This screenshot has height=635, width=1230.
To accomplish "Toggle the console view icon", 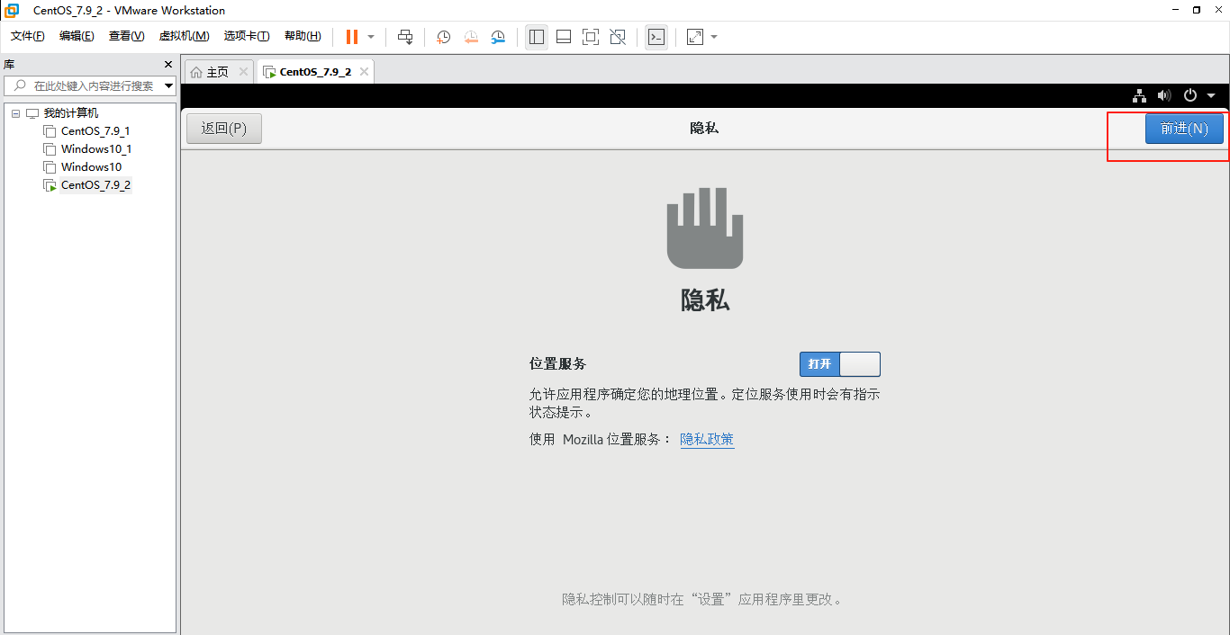I will (656, 37).
